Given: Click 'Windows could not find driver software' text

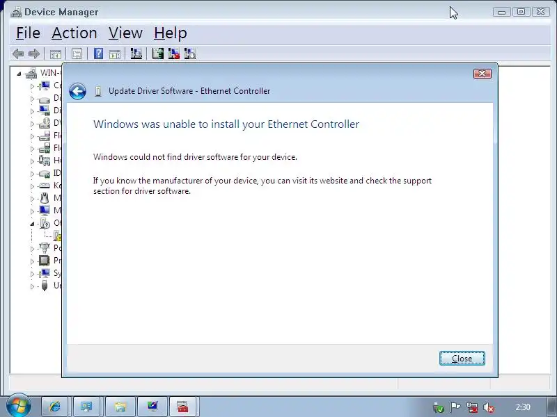Looking at the screenshot, I should 195,157.
